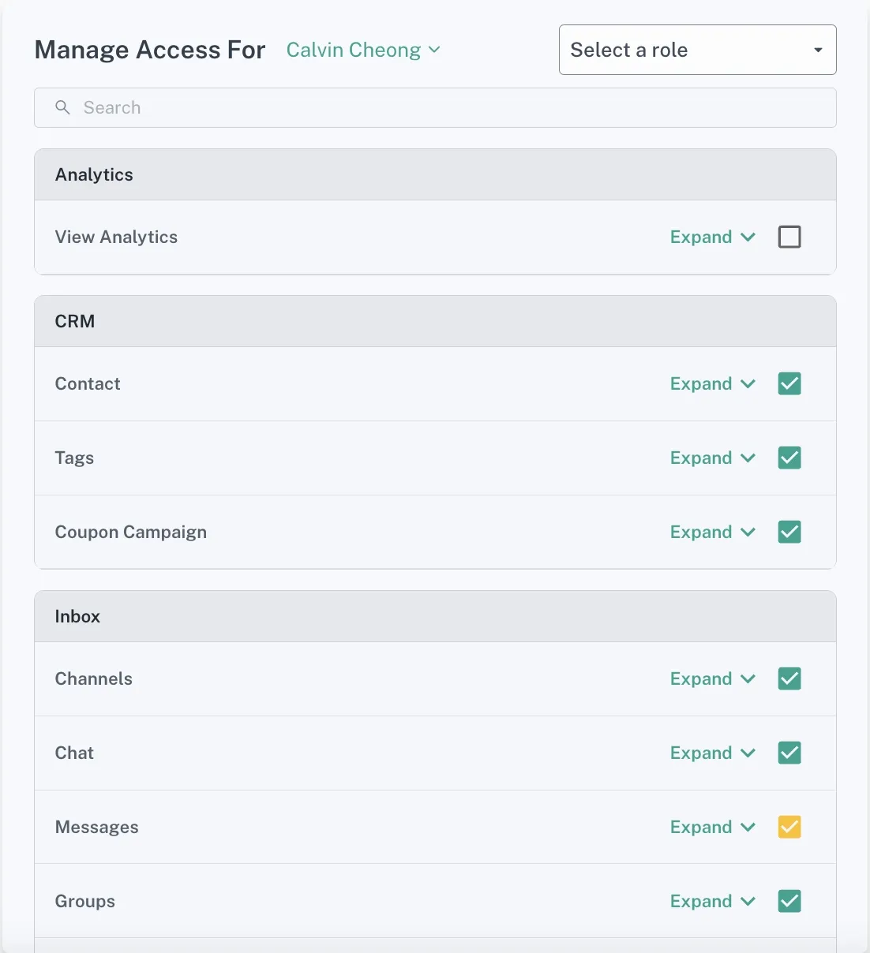Expand the Messages permission details
Screen dimensions: 870x953
(701, 827)
